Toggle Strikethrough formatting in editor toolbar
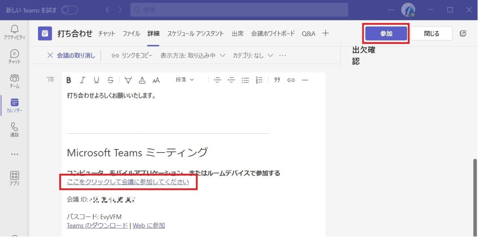The height and width of the screenshot is (237, 478). click(x=110, y=80)
